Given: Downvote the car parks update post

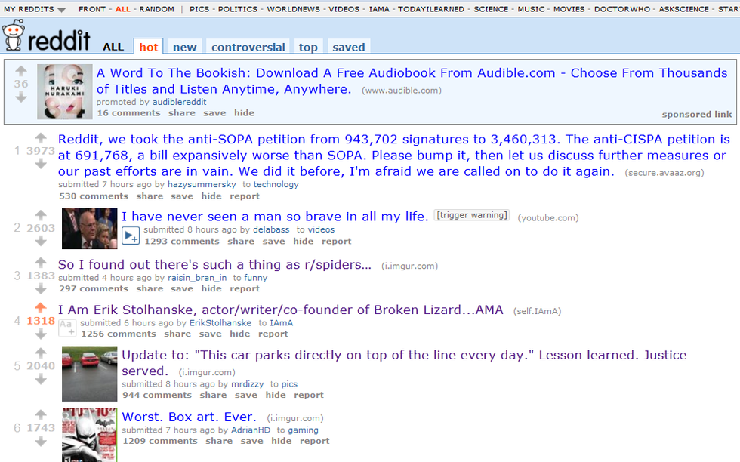Looking at the screenshot, I should coord(41,379).
